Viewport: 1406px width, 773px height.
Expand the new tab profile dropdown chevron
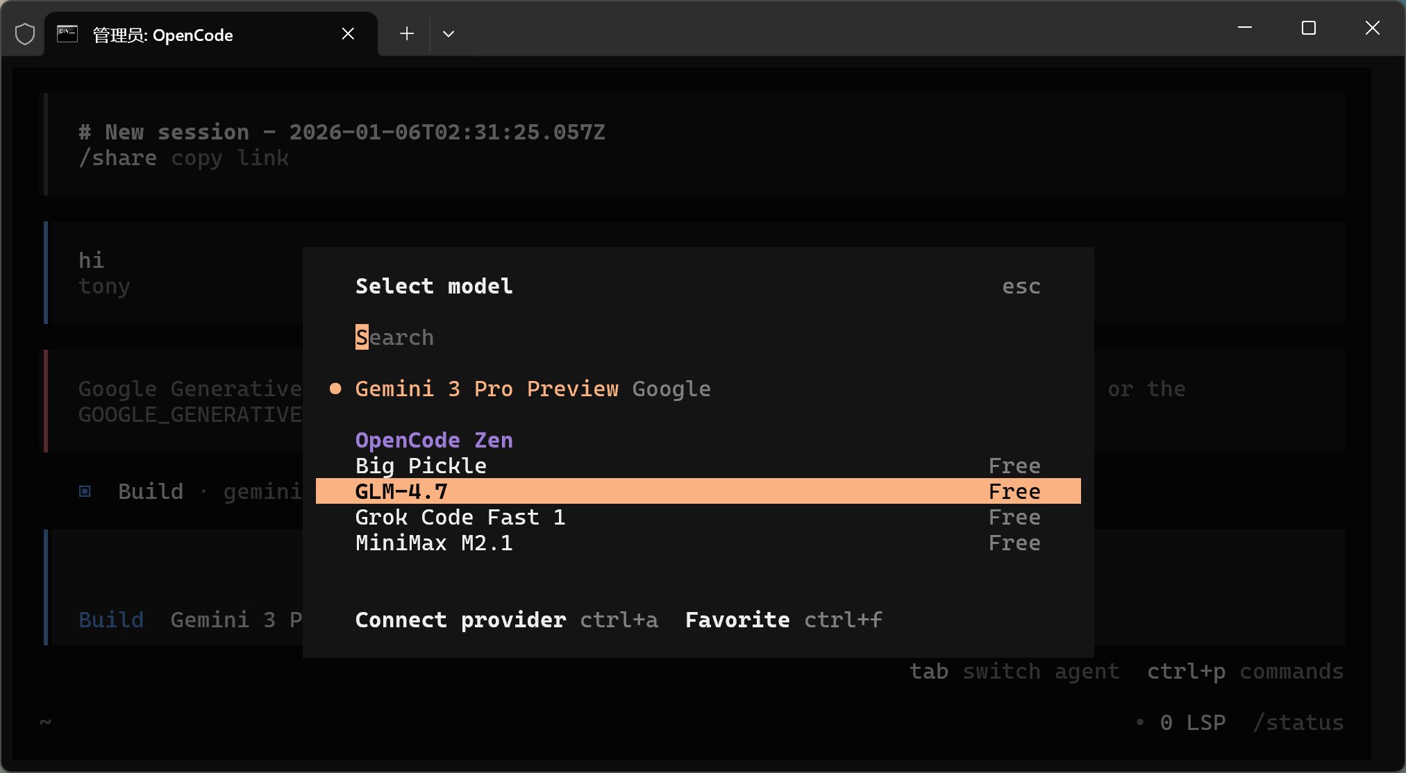pyautogui.click(x=449, y=34)
